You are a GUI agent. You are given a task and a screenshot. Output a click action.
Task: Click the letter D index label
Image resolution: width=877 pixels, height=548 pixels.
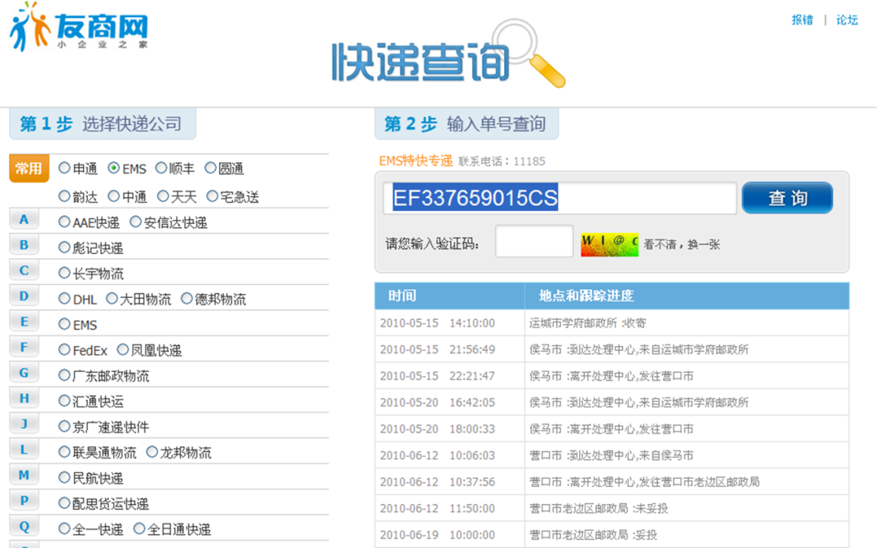coord(24,296)
